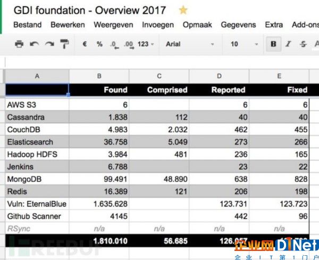
Task: Open the Bestand menu
Action: click(28, 25)
